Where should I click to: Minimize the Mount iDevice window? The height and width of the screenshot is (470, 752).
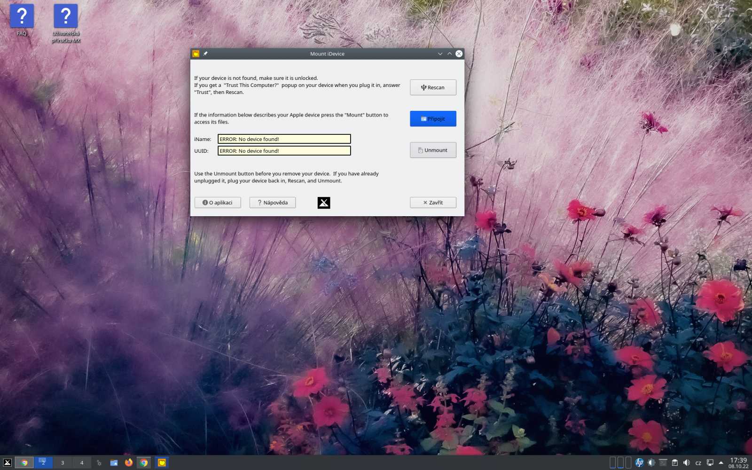[x=440, y=54]
